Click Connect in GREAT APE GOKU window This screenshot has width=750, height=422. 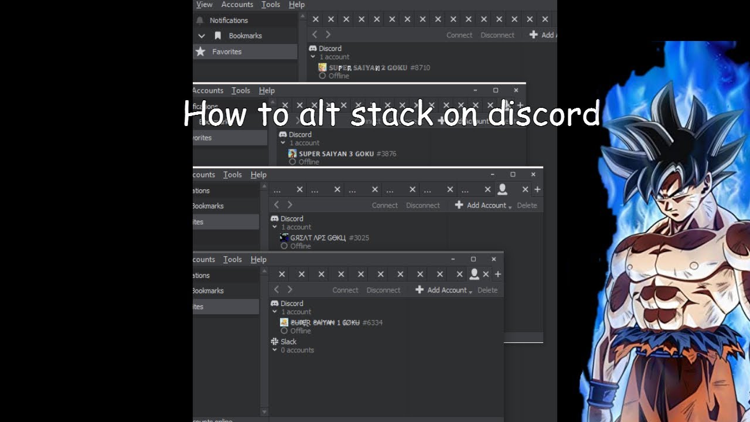coord(385,206)
